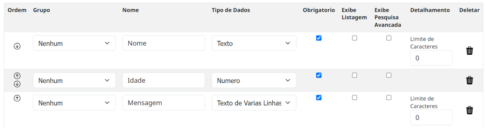Open Texto de Varias Linhas dropdown
The height and width of the screenshot is (128, 485).
[x=254, y=103]
